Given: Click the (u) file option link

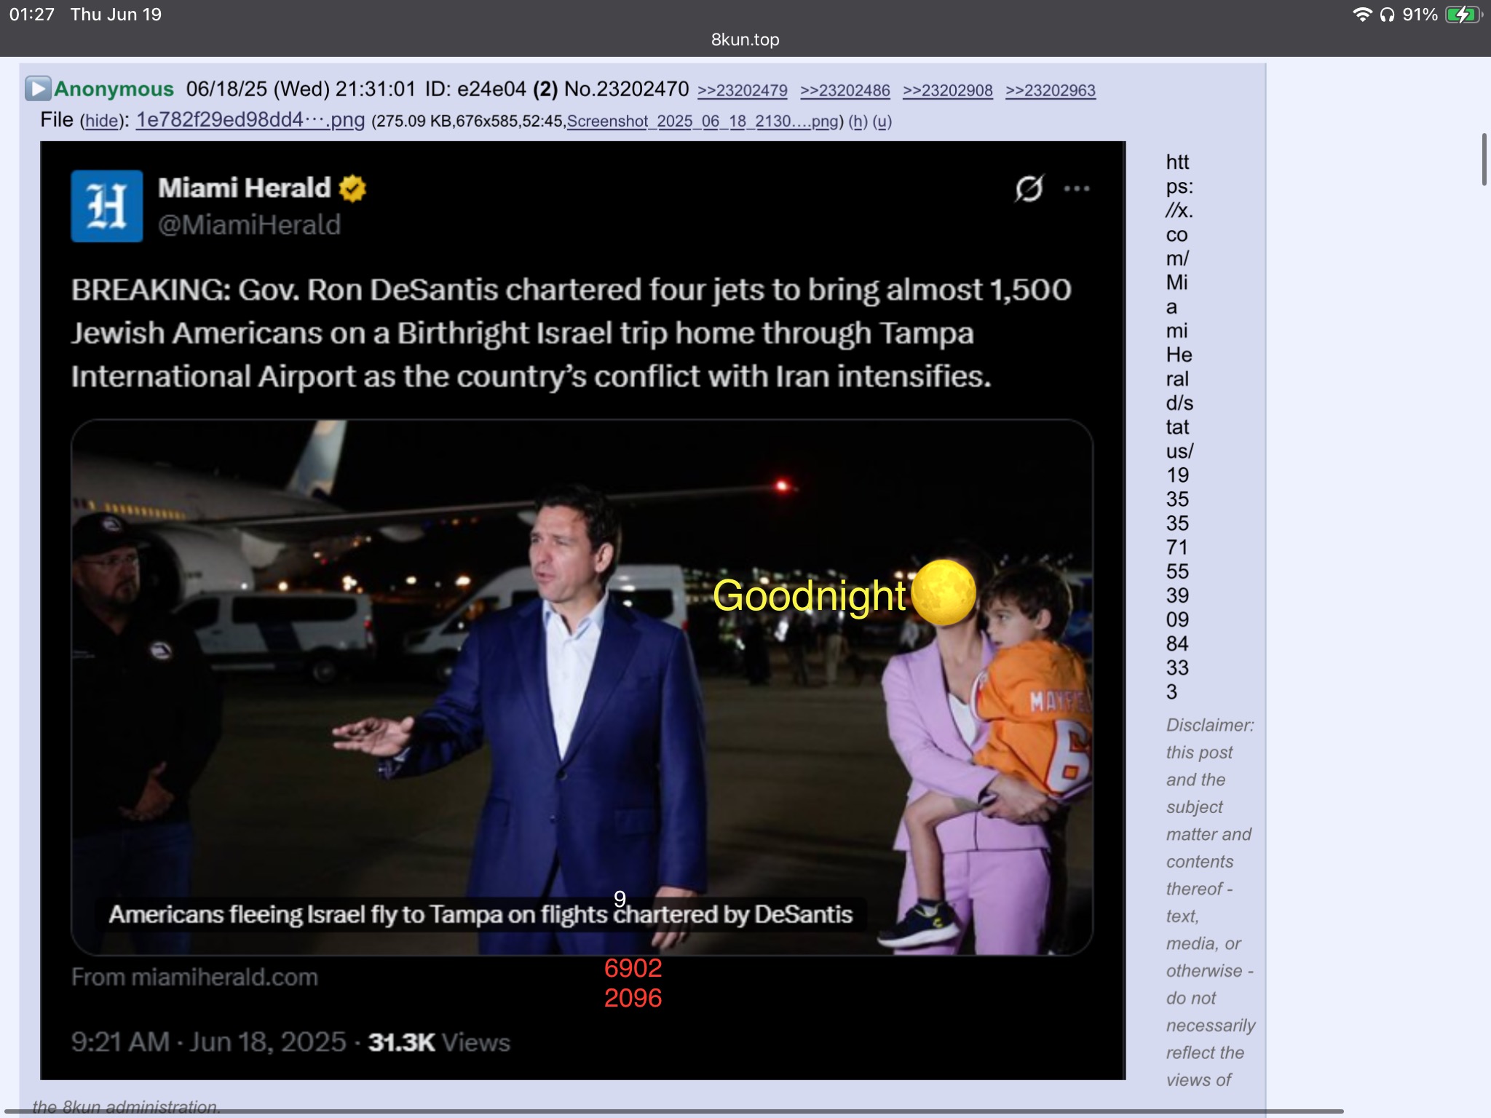Looking at the screenshot, I should 882,121.
